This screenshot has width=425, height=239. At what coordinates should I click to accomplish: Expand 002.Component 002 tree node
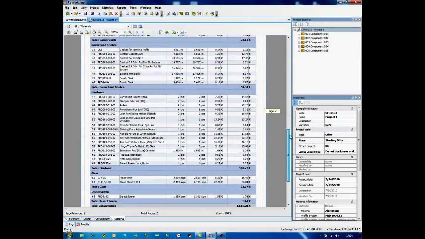pos(299,38)
